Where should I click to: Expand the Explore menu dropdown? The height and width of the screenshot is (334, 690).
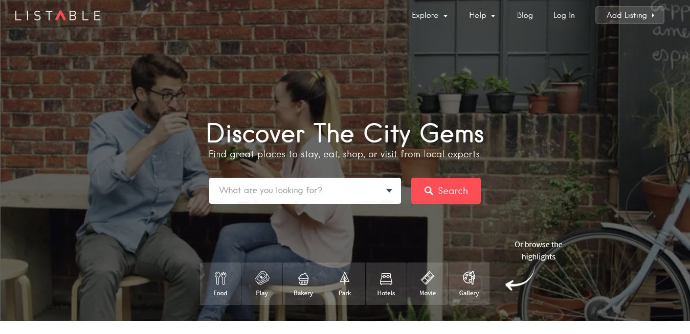click(x=430, y=15)
